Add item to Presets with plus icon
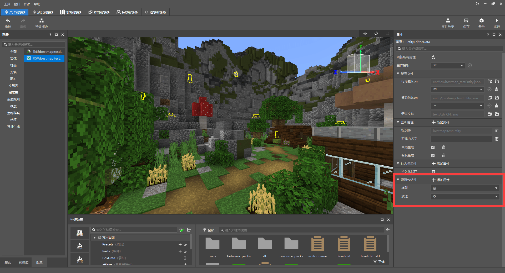 pos(180,244)
